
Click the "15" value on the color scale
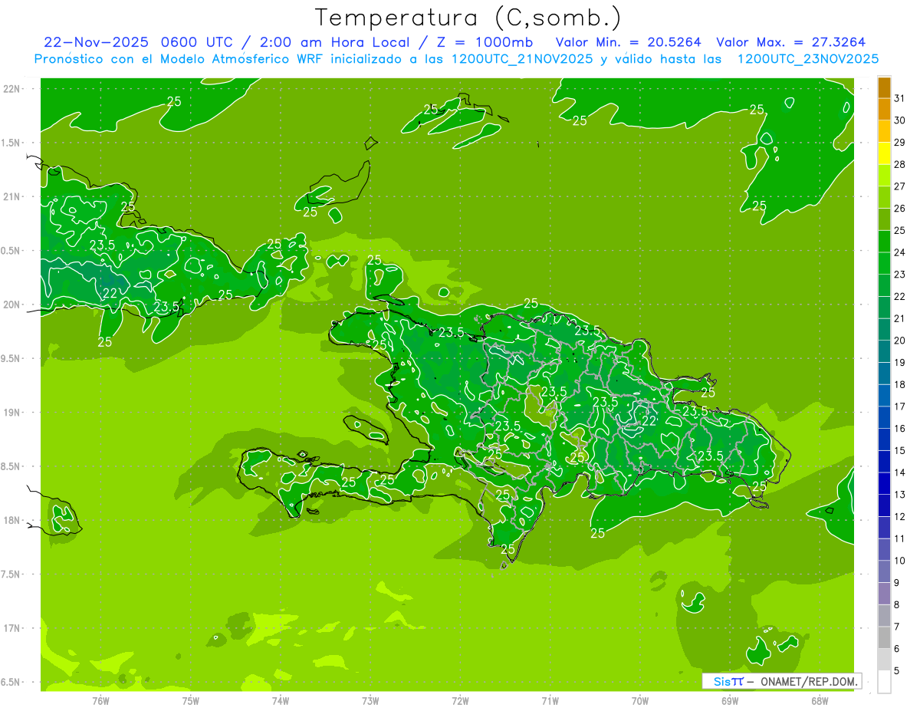[900, 450]
